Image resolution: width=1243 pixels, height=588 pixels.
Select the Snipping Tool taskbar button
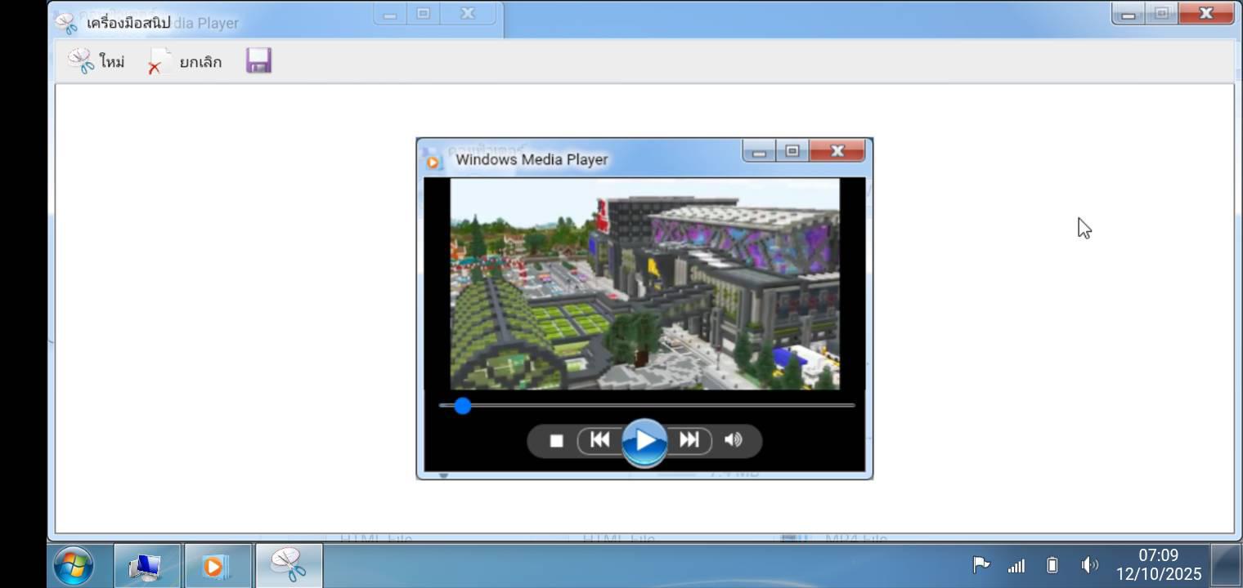click(x=289, y=566)
